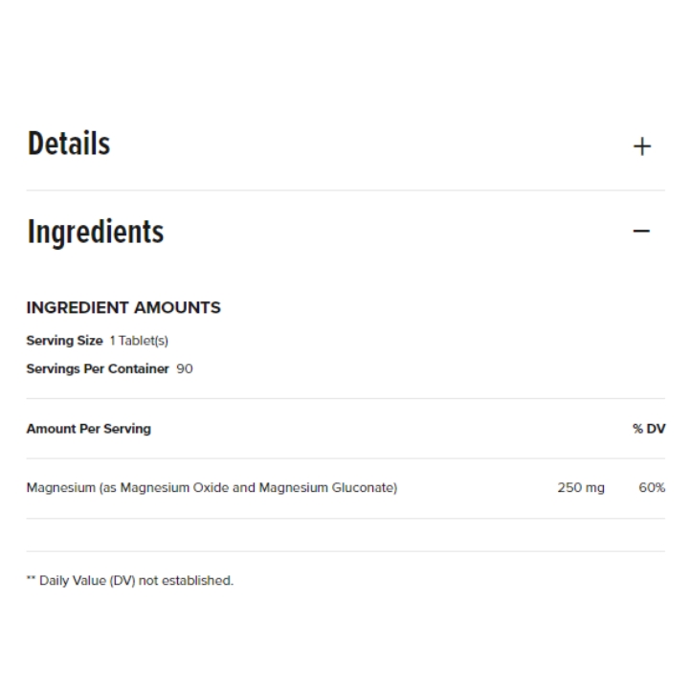Select the 1 Tablet(s) serving value
The height and width of the screenshot is (691, 691).
pos(139,341)
